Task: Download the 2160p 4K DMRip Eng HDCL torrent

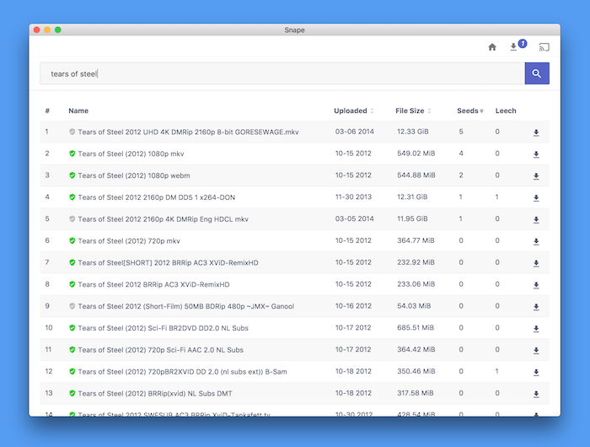Action: 536,219
